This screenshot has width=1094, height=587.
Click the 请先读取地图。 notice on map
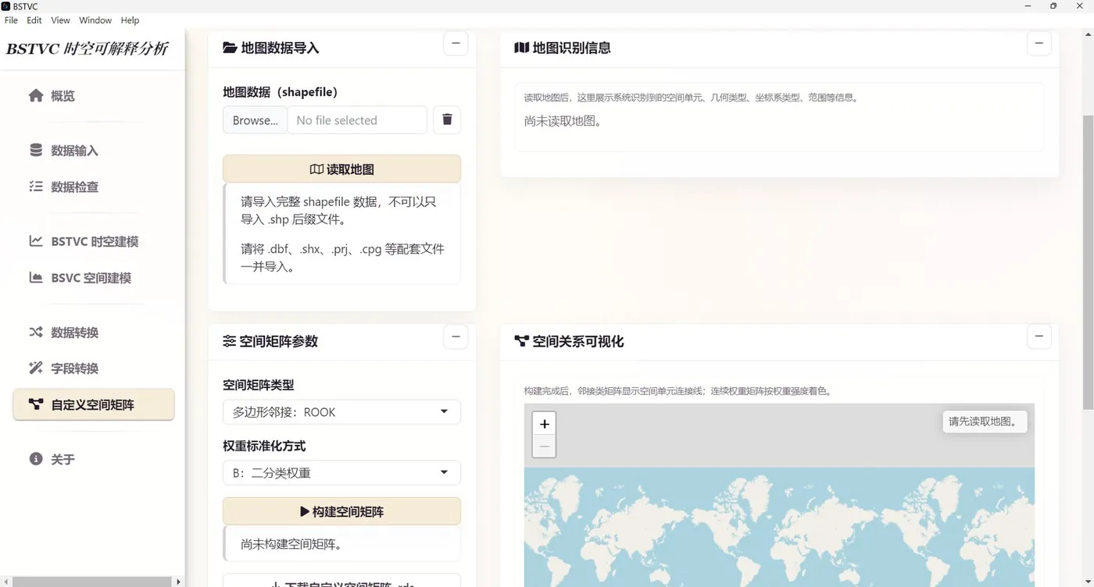pyautogui.click(x=984, y=422)
